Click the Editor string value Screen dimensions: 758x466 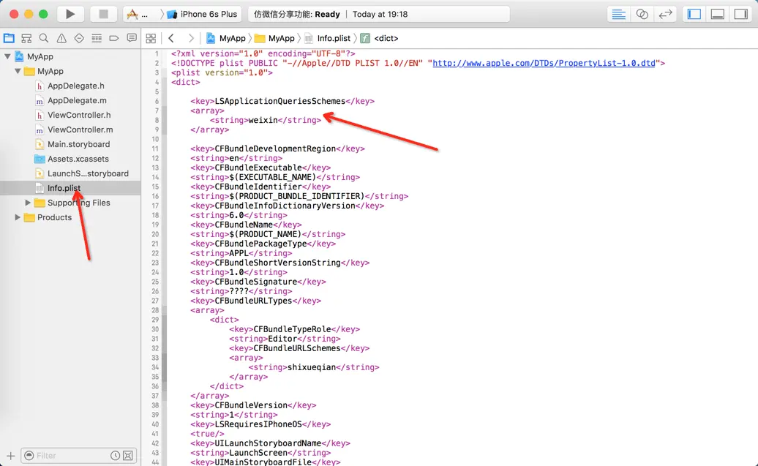(282, 339)
